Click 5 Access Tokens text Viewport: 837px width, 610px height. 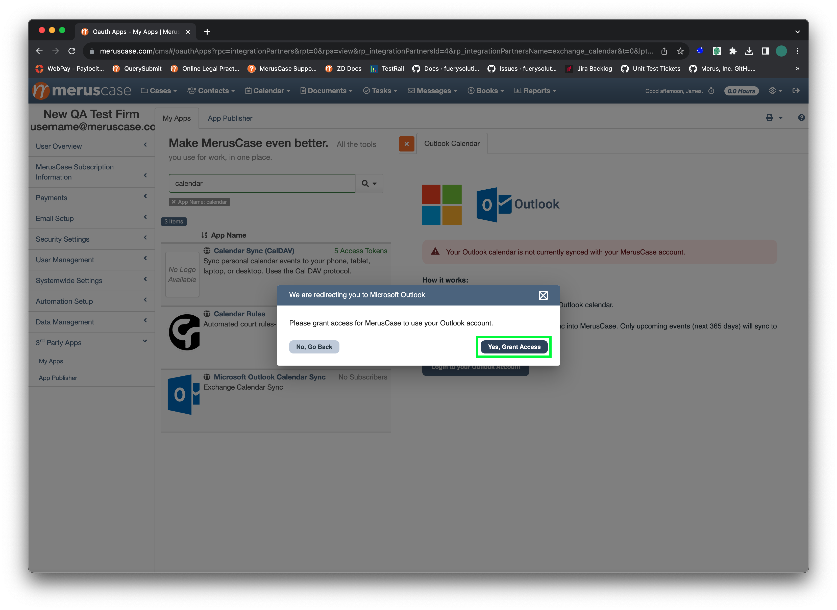point(360,251)
